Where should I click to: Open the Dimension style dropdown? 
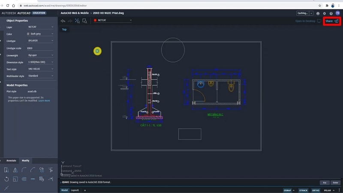click(x=40, y=62)
